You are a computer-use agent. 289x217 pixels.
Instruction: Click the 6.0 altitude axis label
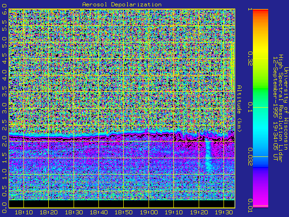pyautogui.click(x=4, y=10)
